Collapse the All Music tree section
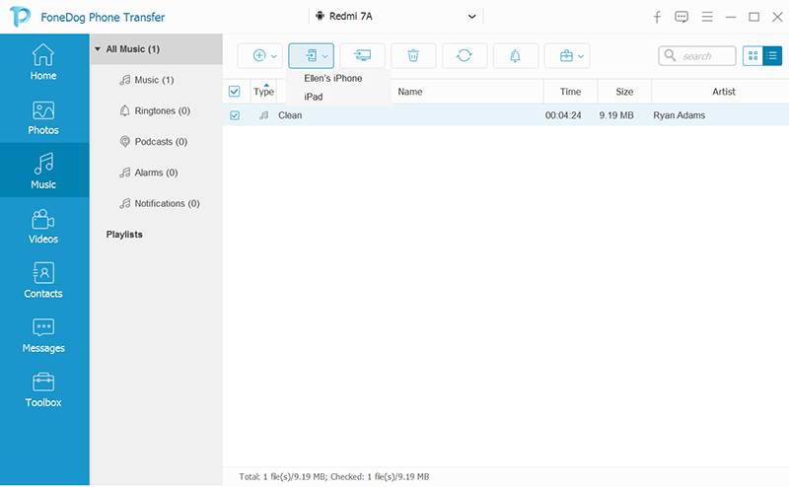The width and height of the screenshot is (789, 487). (x=98, y=49)
